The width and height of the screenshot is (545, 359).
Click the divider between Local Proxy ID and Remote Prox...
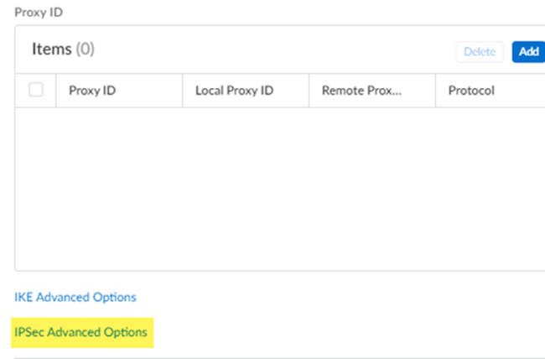[309, 91]
